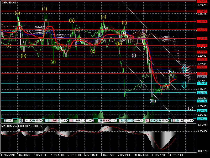Click the 30 Nov 2018 date label
The image size is (210, 158).
8,155
